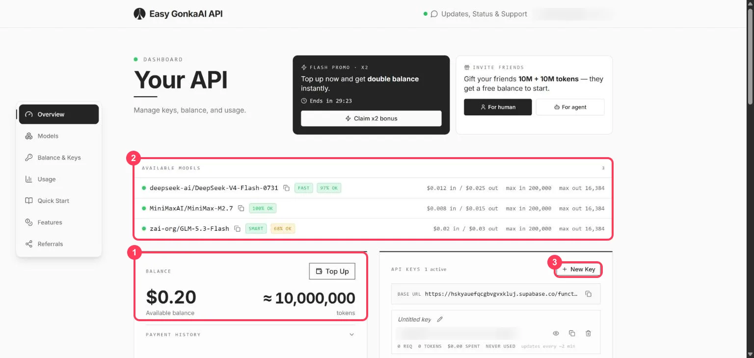
Task: Click the Easy GonkaAI API logo
Action: coord(178,14)
